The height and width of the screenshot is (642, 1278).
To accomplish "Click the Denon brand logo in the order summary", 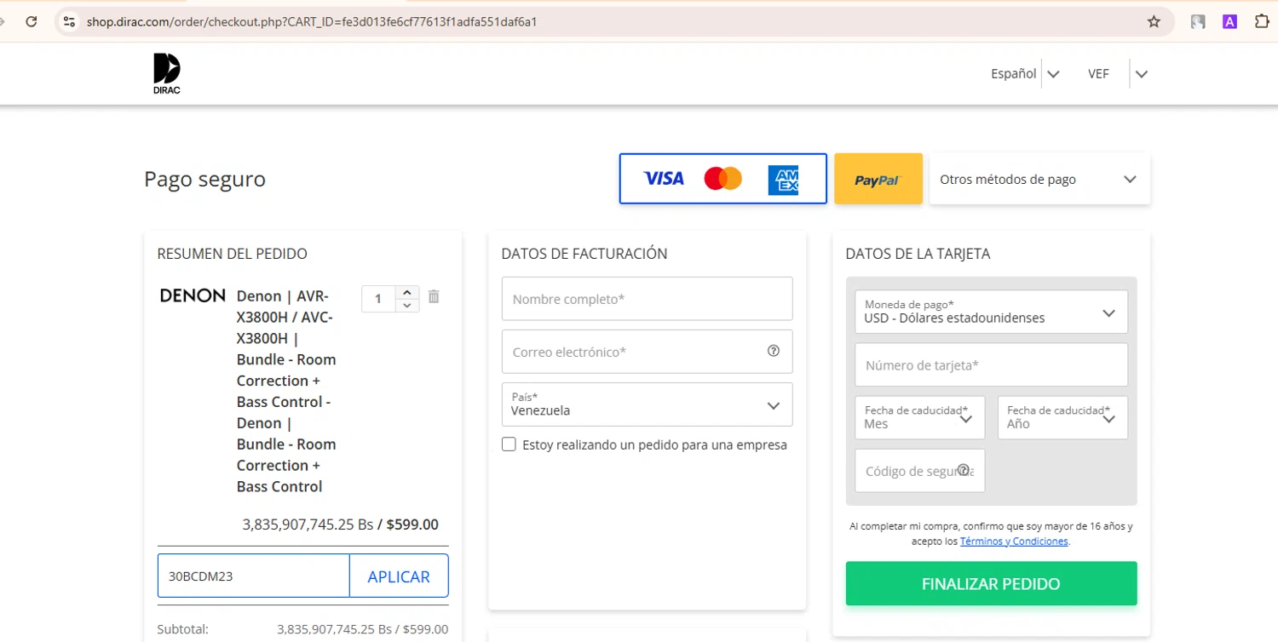I will pos(193,295).
